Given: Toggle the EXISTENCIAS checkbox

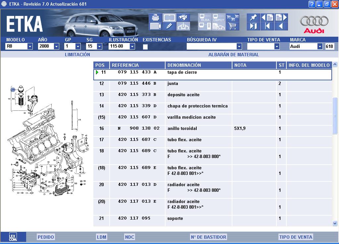Looking at the screenshot, I should click(x=145, y=47).
